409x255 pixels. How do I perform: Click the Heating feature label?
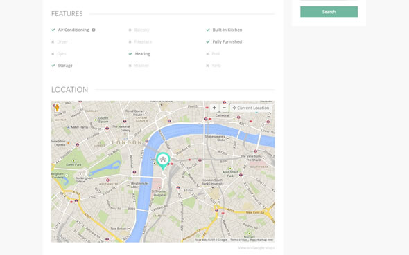click(142, 54)
